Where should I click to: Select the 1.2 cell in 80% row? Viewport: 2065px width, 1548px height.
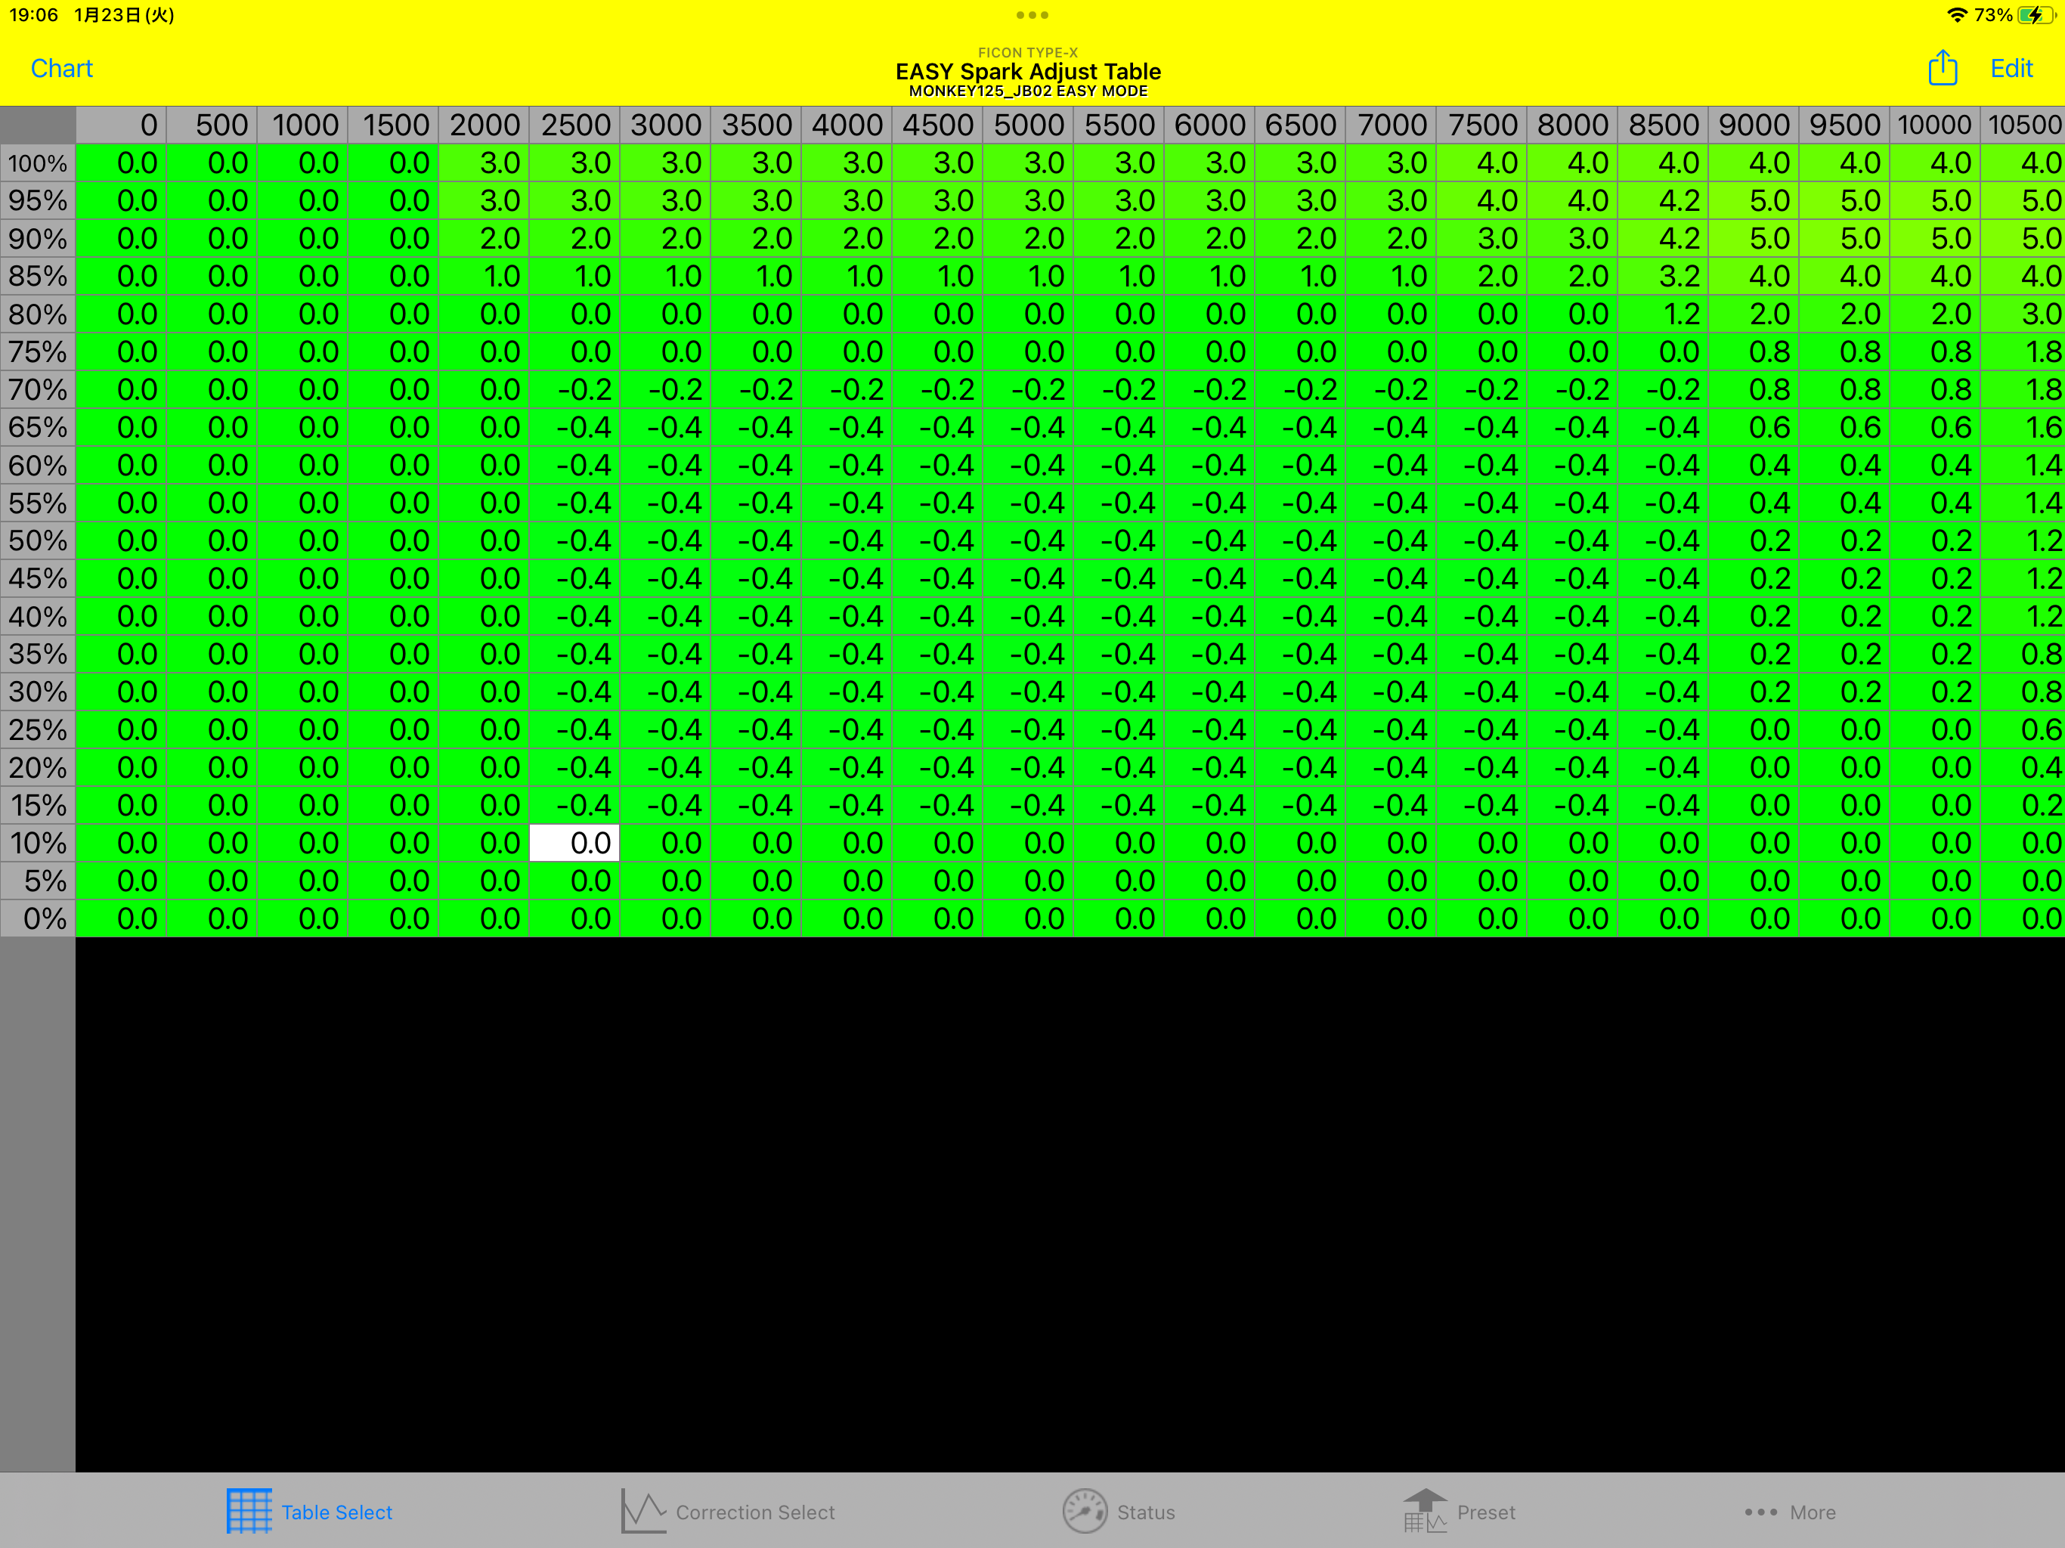point(1664,314)
